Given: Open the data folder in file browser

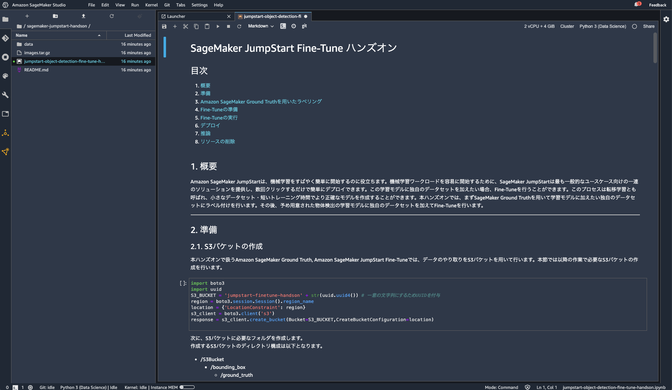Looking at the screenshot, I should click(x=84, y=44).
